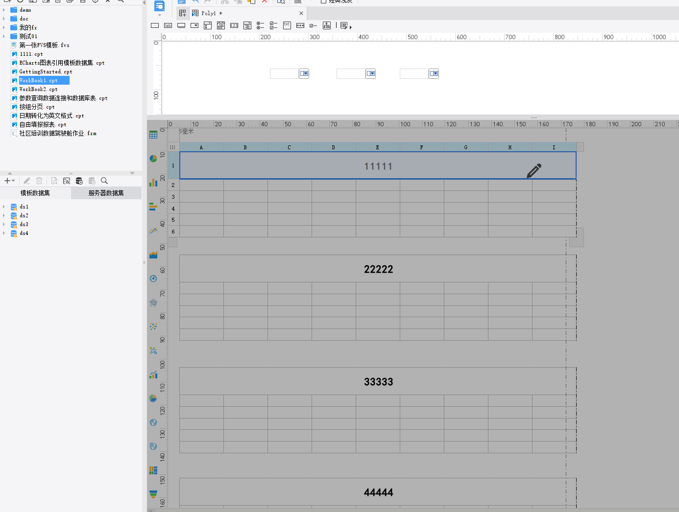Insert a line chart block

tap(153, 231)
